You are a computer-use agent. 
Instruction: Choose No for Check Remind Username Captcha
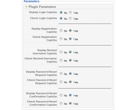pyautogui.click(x=61, y=60)
